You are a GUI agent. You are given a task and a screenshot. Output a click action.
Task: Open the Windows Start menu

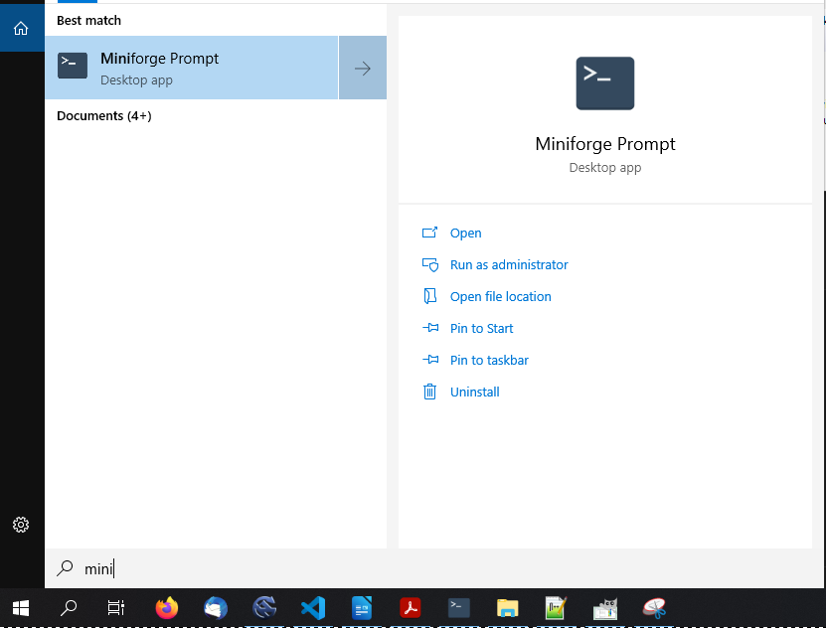21,608
